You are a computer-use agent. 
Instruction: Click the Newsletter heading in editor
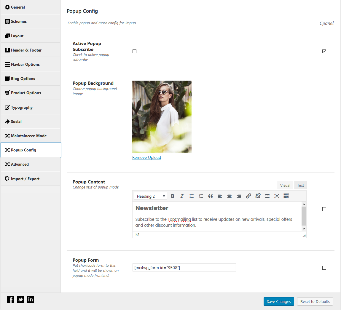tap(152, 208)
